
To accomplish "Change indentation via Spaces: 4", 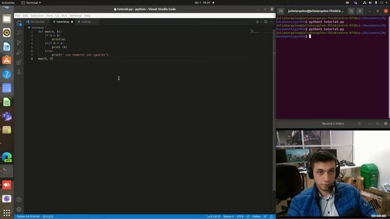I will (229, 217).
